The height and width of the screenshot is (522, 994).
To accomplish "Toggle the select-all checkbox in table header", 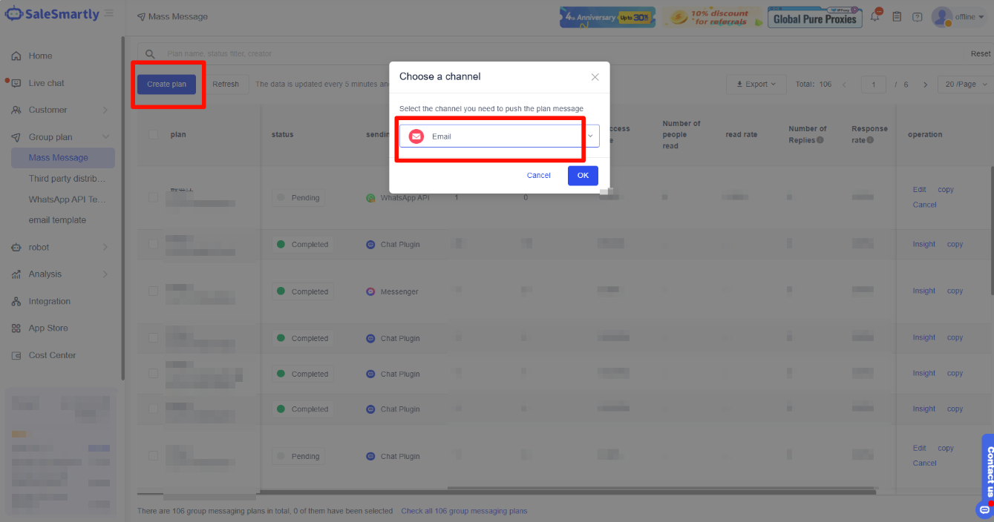I will pos(153,135).
